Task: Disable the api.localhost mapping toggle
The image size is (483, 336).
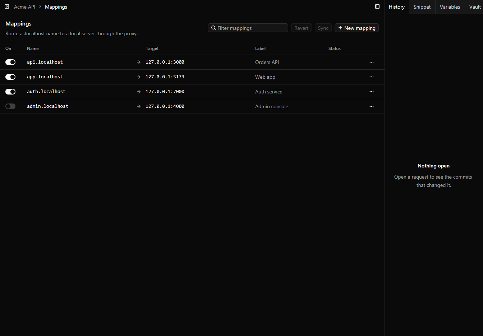Action: point(10,62)
